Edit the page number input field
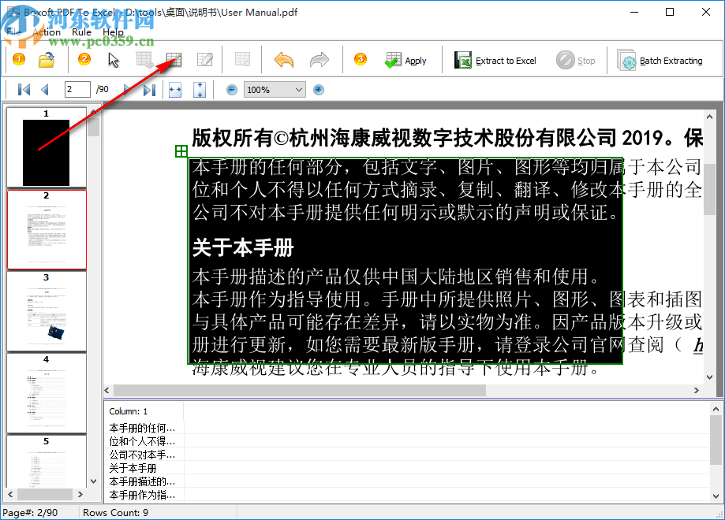This screenshot has height=520, width=725. click(x=77, y=89)
